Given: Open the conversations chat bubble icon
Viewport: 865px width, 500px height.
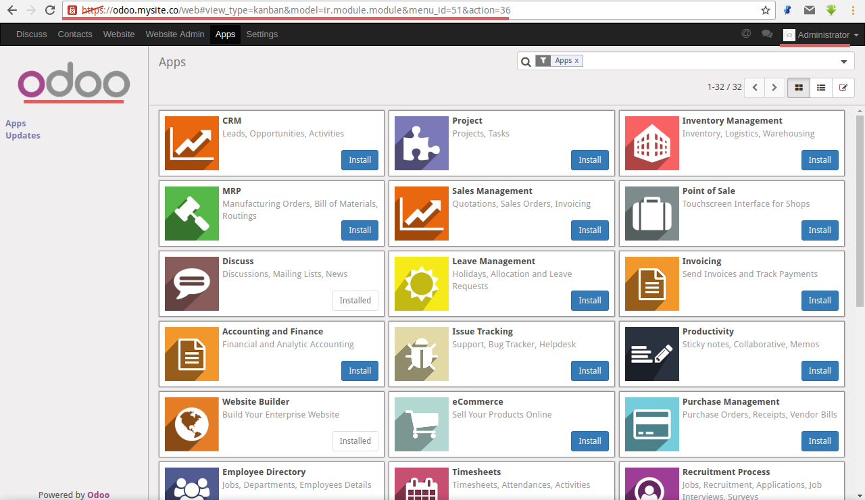Looking at the screenshot, I should click(x=766, y=34).
